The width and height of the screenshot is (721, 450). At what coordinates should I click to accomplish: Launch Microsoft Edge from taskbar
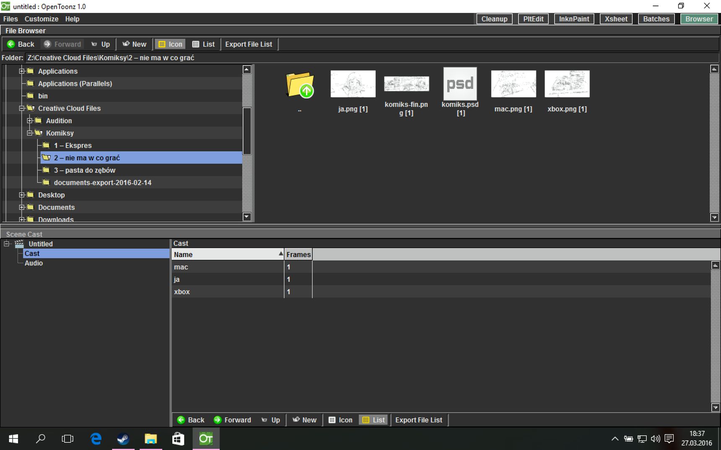click(x=96, y=439)
